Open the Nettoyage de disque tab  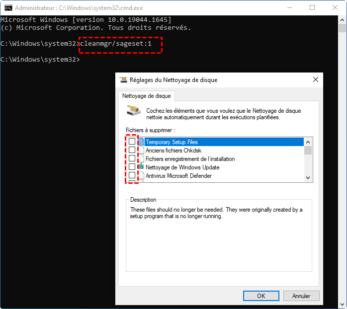pyautogui.click(x=147, y=96)
